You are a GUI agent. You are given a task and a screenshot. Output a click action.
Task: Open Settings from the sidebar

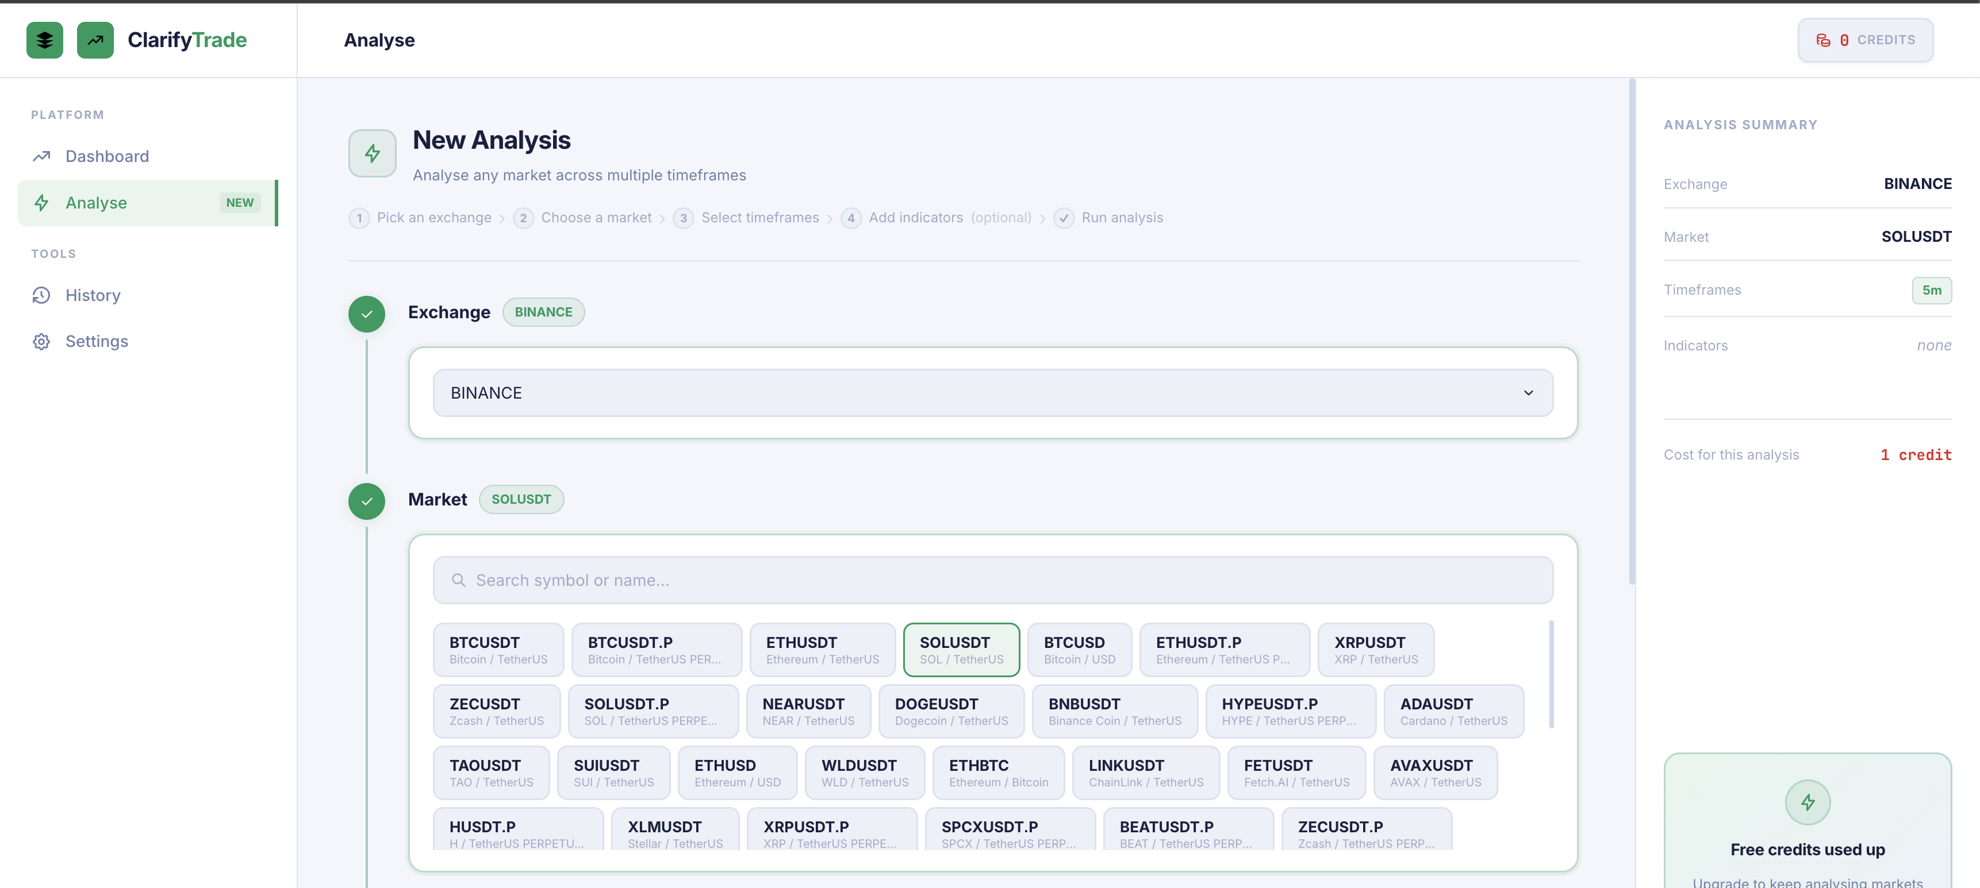coord(147,341)
